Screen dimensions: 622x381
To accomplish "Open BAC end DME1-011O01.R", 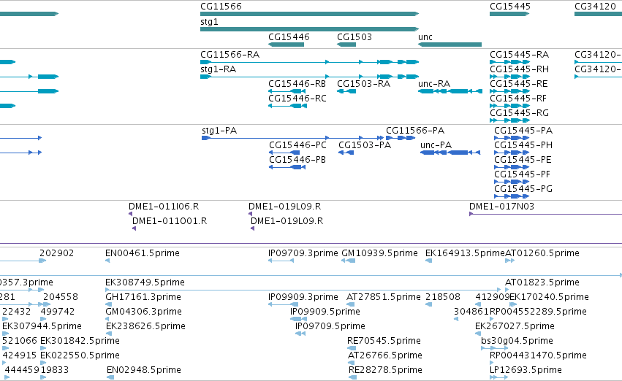I will 170,221.
